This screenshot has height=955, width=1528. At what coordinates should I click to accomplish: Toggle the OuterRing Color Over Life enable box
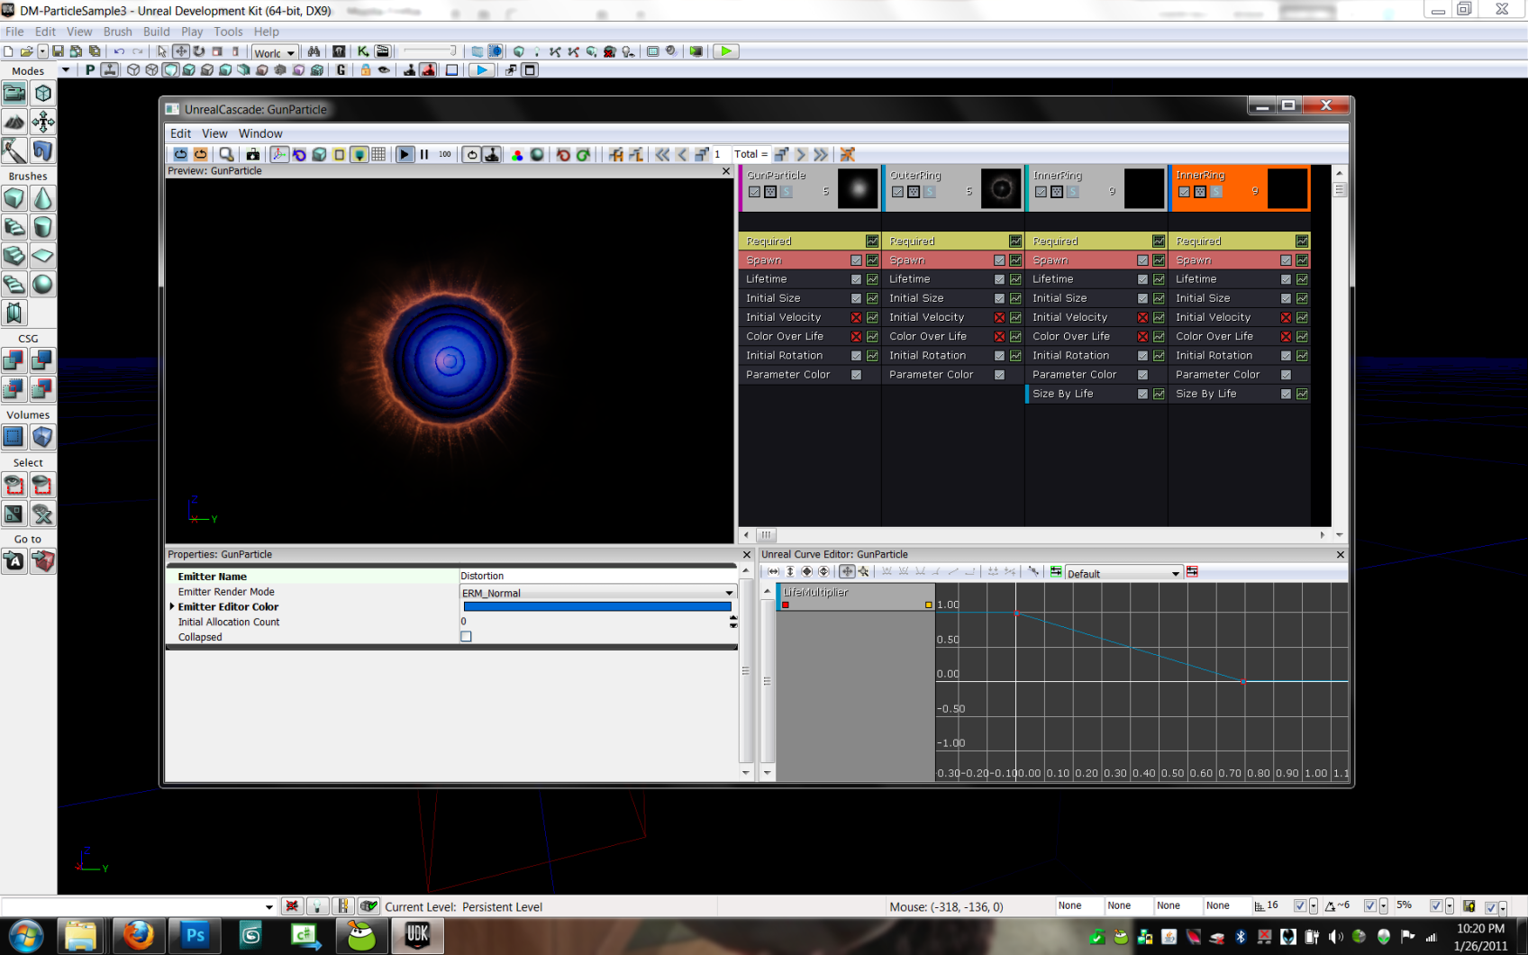999,336
